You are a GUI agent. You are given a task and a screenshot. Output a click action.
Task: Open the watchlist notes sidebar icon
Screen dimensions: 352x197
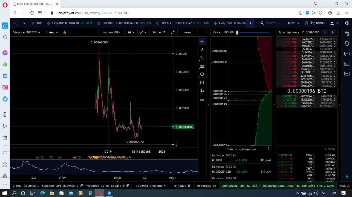click(x=347, y=33)
